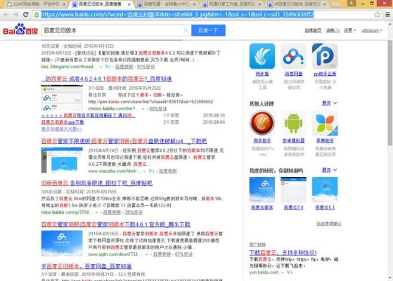
Task: Open thumbnail of the 百度知道 4.6.2 result
Action: (62, 98)
